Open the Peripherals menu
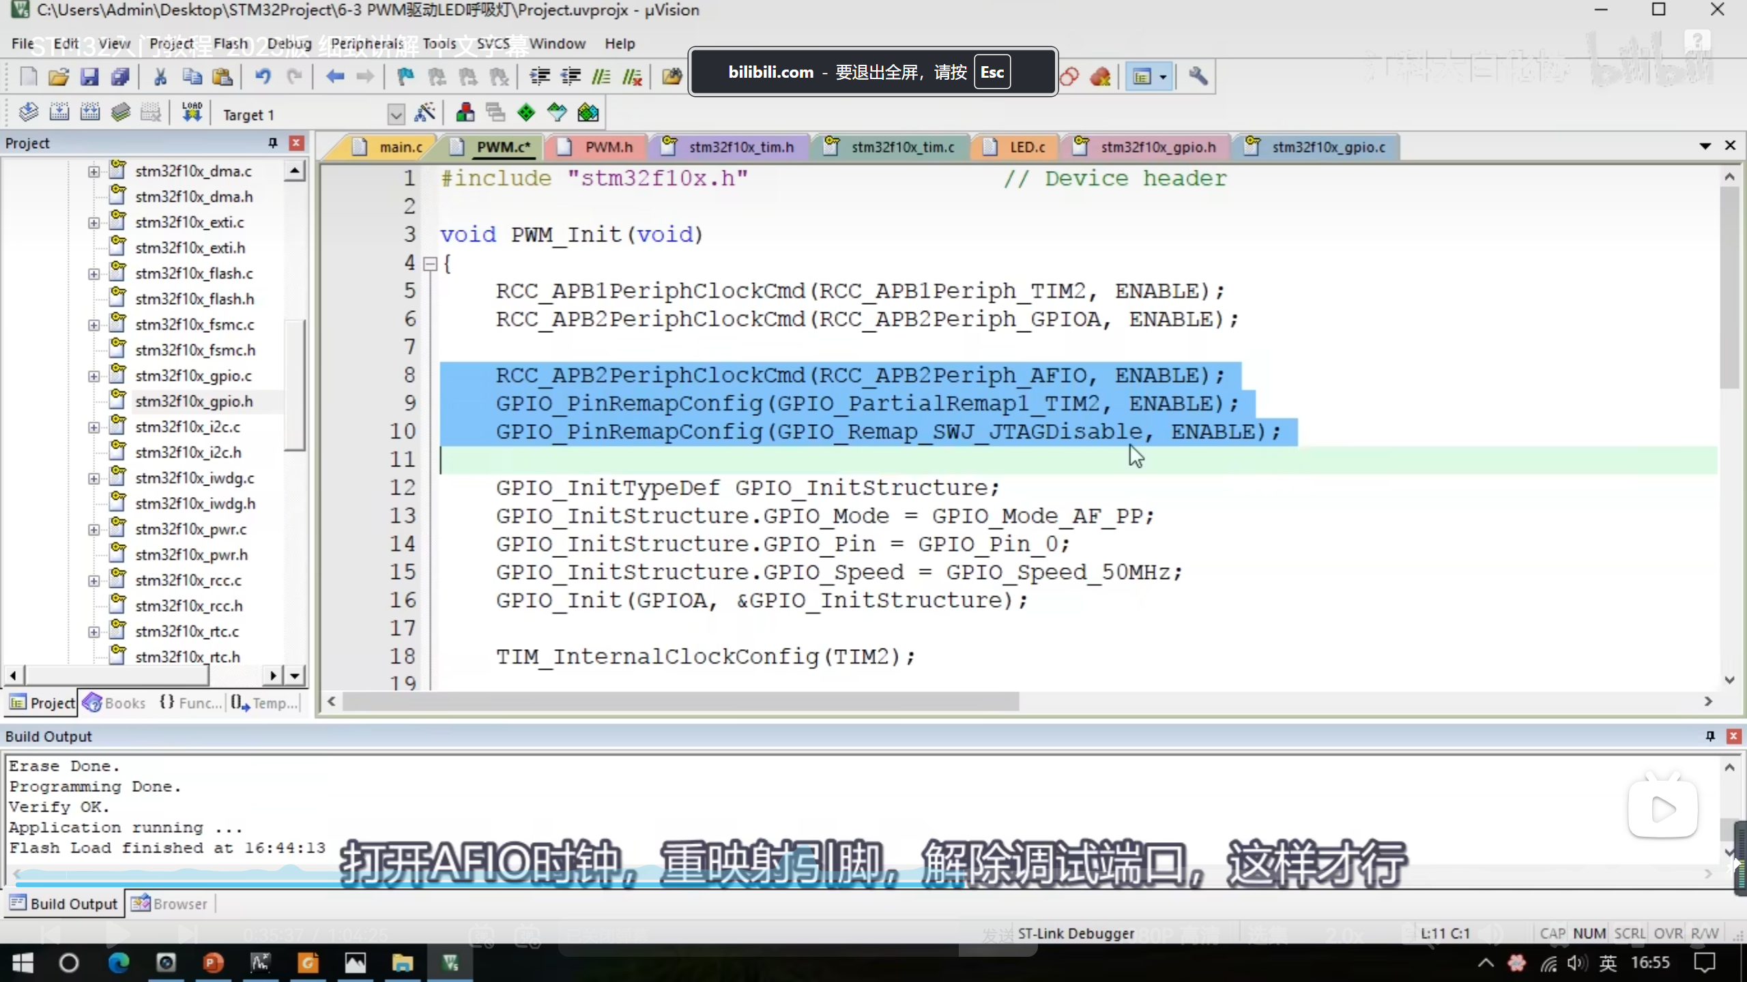This screenshot has width=1747, height=982. (x=367, y=44)
